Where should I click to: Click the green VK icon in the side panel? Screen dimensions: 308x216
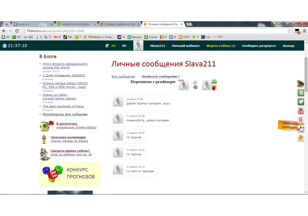[x=301, y=93]
